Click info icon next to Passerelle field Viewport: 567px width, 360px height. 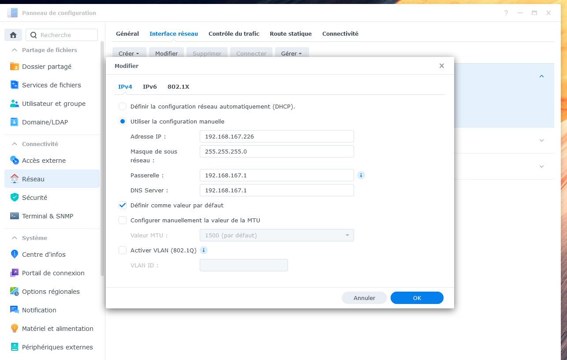click(361, 175)
